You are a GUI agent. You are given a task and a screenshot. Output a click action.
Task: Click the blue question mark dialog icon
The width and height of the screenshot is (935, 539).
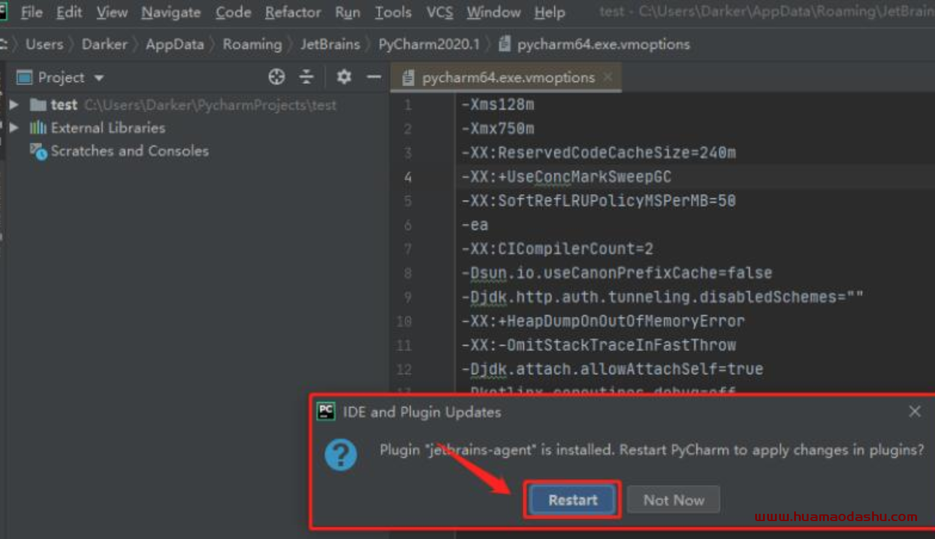pos(341,455)
